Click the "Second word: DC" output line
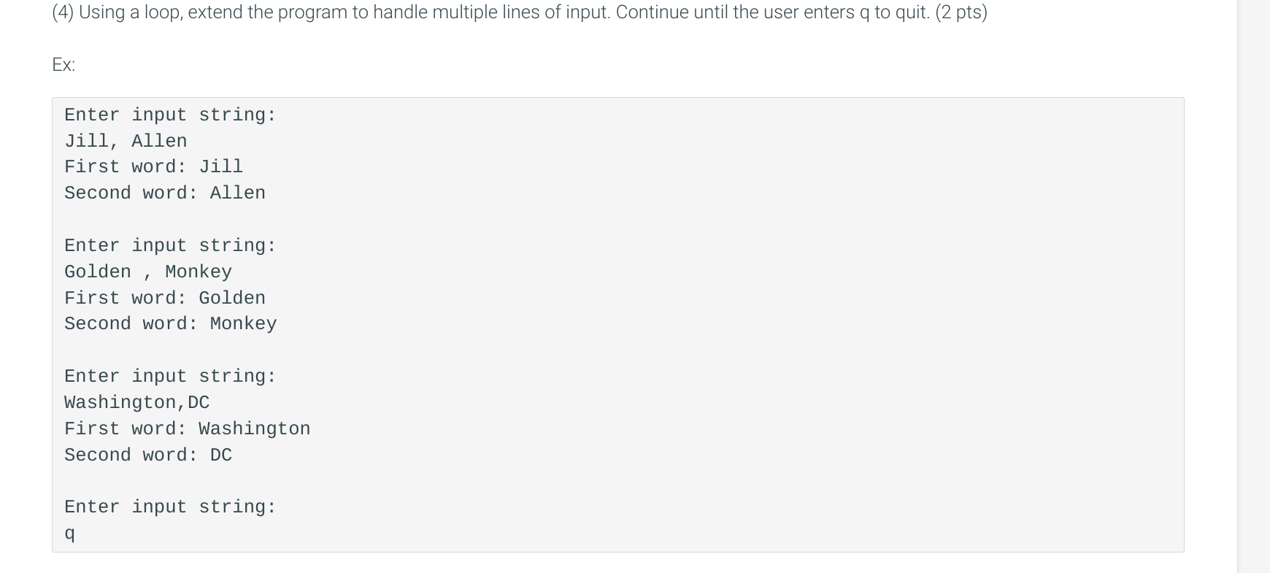The image size is (1270, 573). pos(148,455)
